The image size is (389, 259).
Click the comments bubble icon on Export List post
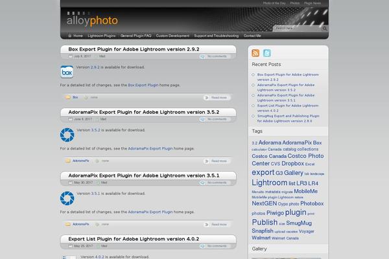(203, 246)
